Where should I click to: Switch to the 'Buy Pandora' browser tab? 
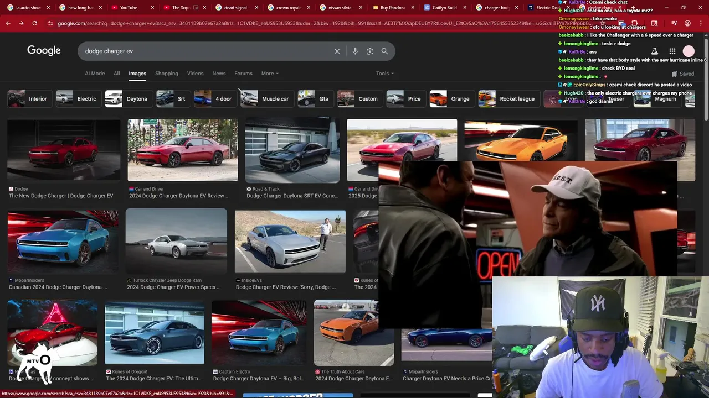(392, 8)
